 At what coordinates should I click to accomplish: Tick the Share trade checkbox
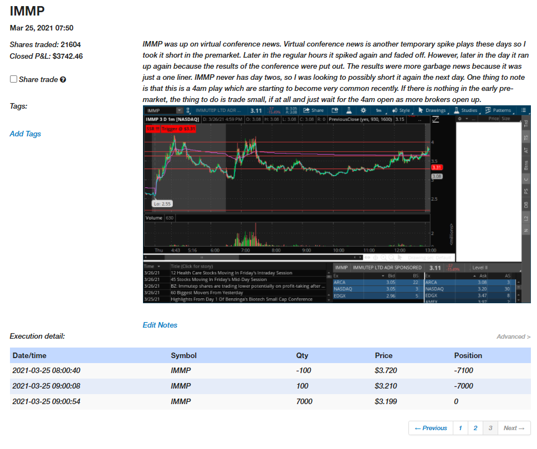13,79
